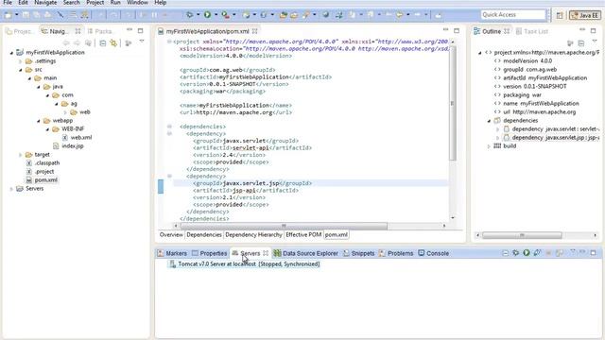605x340 pixels.
Task: Open the Run button dropdown arrow
Action: [216, 15]
